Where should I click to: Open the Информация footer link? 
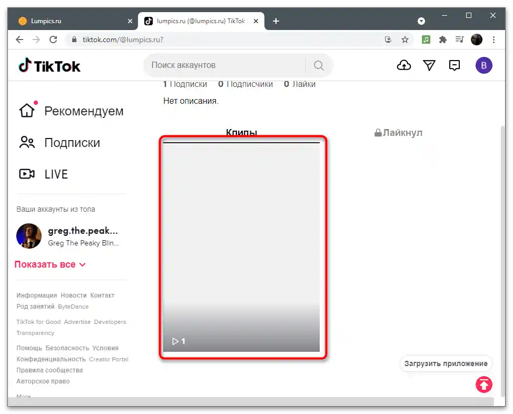tap(37, 295)
